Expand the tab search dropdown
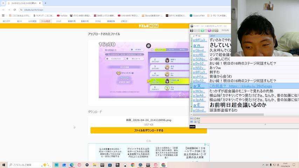The image size is (299, 168). pyautogui.click(x=3, y=3)
